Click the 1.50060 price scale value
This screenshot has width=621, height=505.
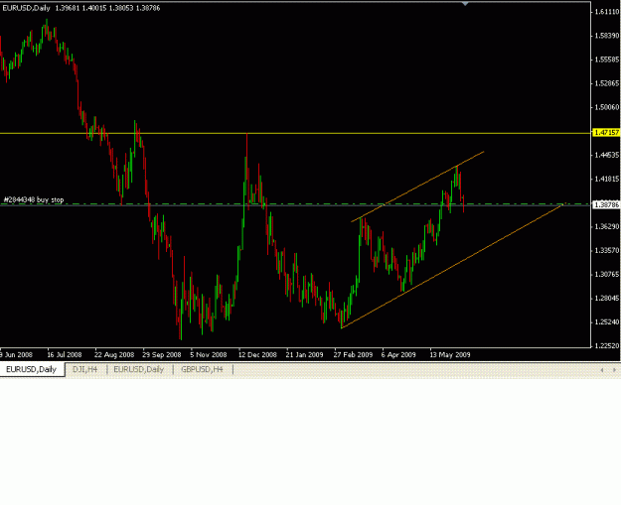(x=606, y=107)
